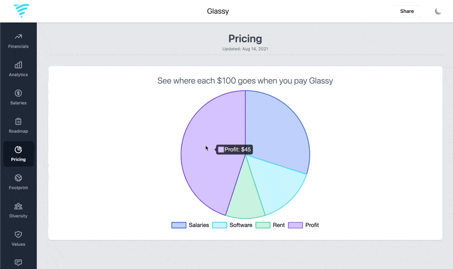Open the Footprint globe icon
The image size is (453, 269).
click(18, 178)
